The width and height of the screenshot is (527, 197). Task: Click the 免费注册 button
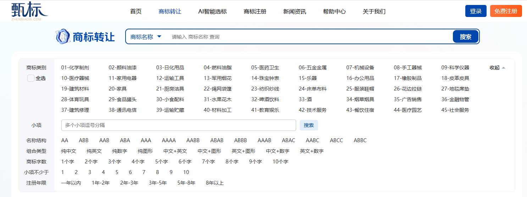pos(506,11)
